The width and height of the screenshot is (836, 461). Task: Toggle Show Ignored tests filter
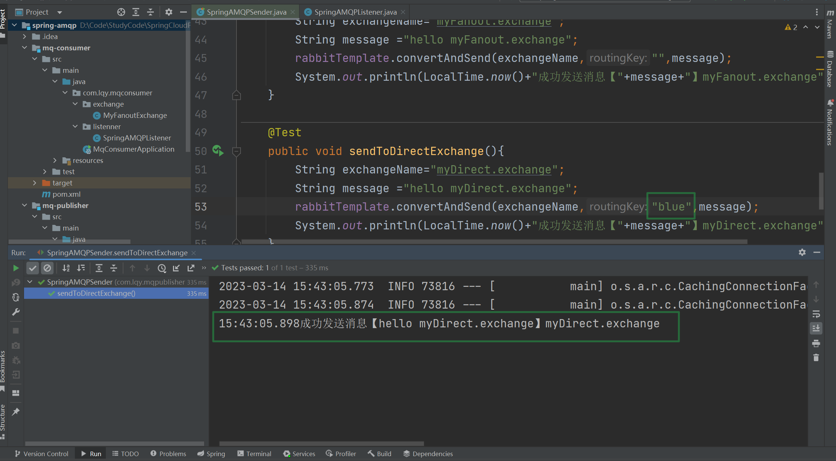47,268
